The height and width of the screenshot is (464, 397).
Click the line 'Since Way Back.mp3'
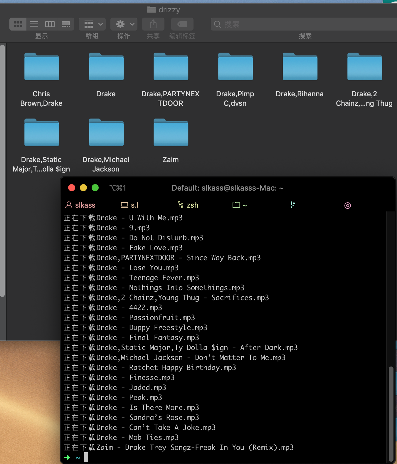point(162,258)
